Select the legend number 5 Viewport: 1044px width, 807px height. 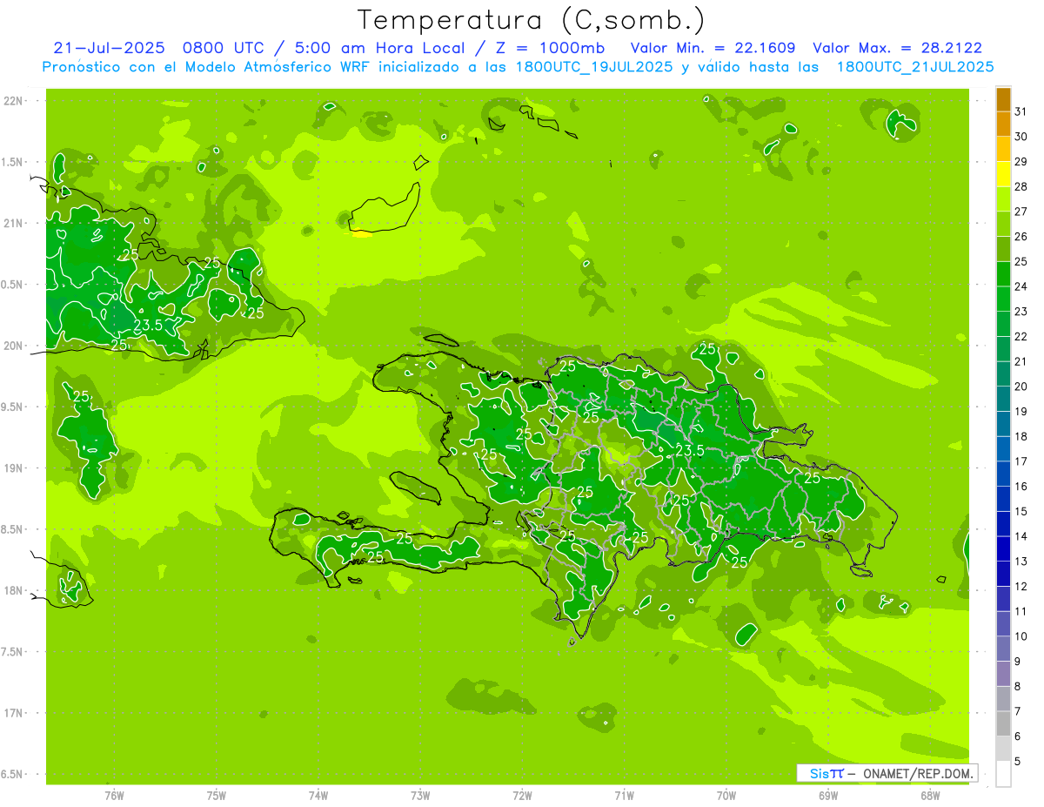[x=1018, y=762]
